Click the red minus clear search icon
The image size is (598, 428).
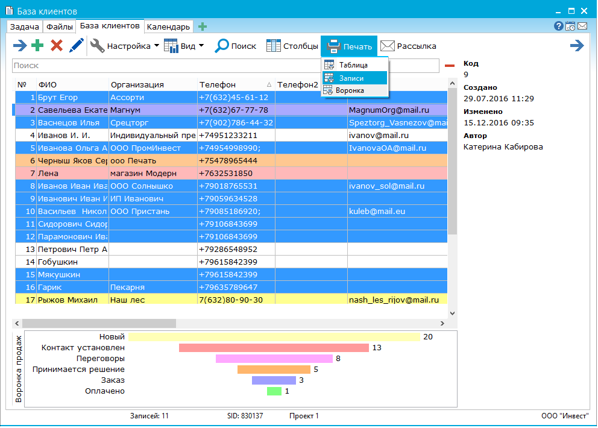450,66
